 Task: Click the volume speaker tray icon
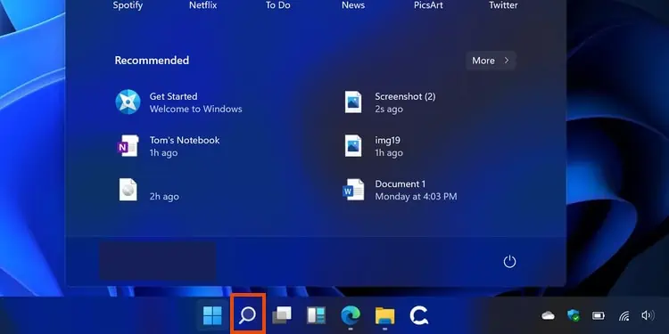point(648,315)
